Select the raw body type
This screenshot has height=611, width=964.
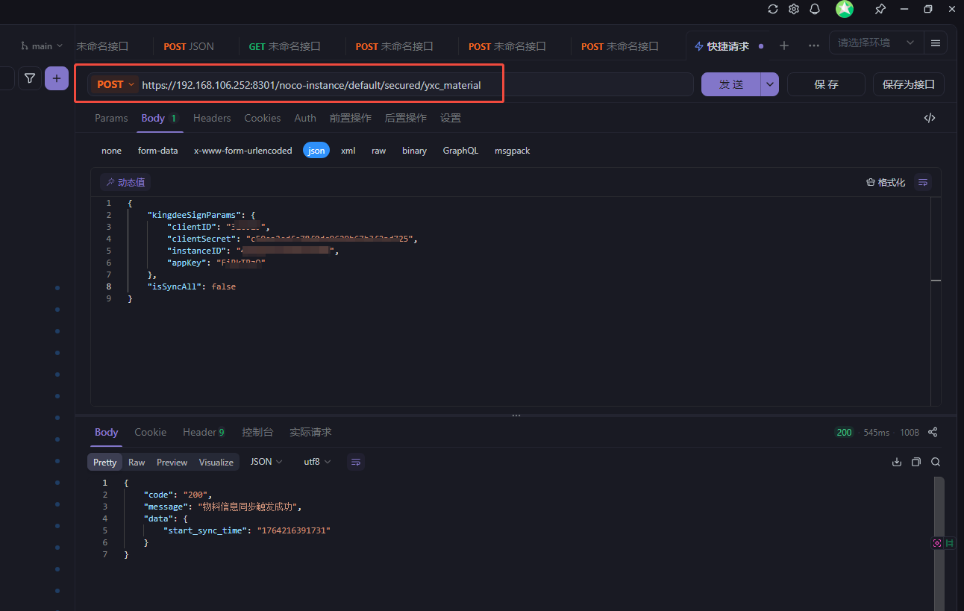378,151
